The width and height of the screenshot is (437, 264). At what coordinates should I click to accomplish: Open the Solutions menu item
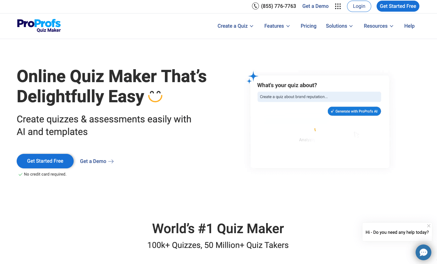click(336, 26)
